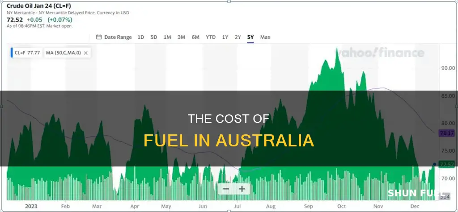Click the MA (50,C,MA,0) indicator label
This screenshot has width=458, height=212.
pos(63,53)
